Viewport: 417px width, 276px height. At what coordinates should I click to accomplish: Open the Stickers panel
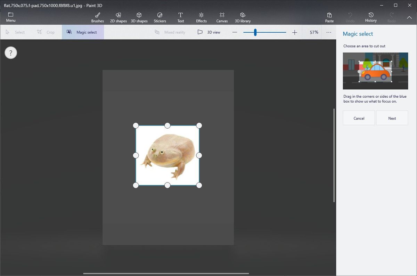click(x=160, y=17)
